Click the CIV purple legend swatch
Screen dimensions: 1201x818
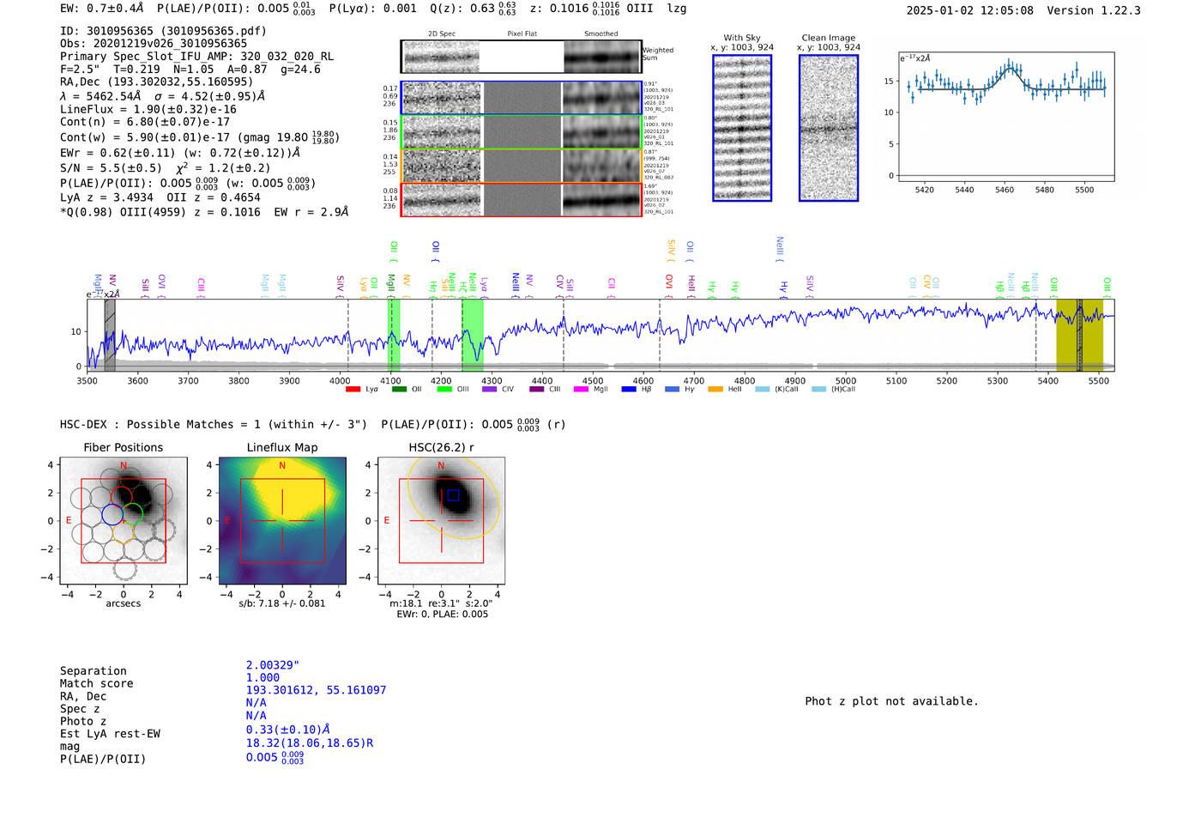489,389
